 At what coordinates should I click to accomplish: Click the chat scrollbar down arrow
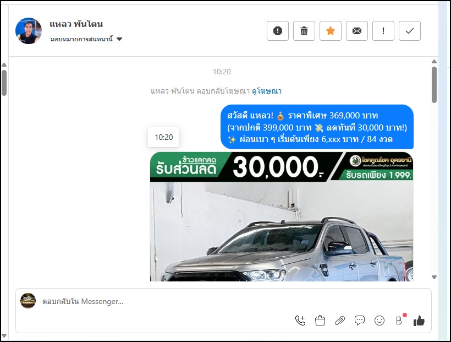click(435, 277)
